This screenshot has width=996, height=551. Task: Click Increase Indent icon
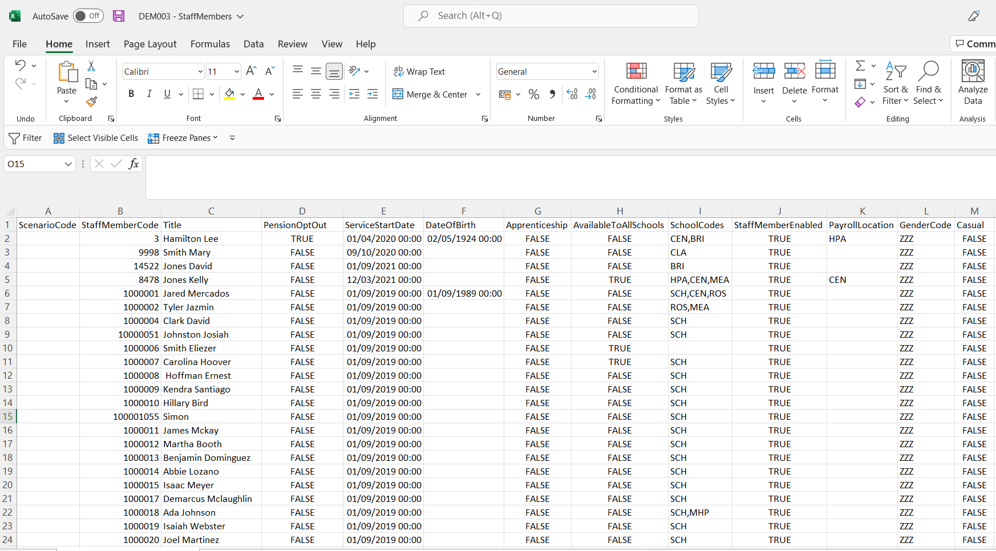point(373,94)
